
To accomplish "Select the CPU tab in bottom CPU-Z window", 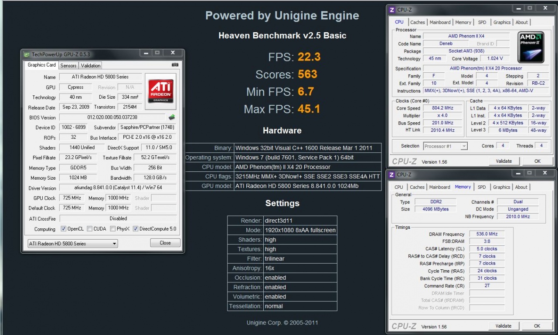I will coord(399,187).
